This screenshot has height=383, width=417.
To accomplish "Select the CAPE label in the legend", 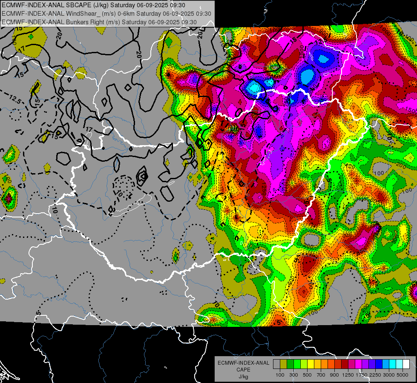I will point(243,370).
